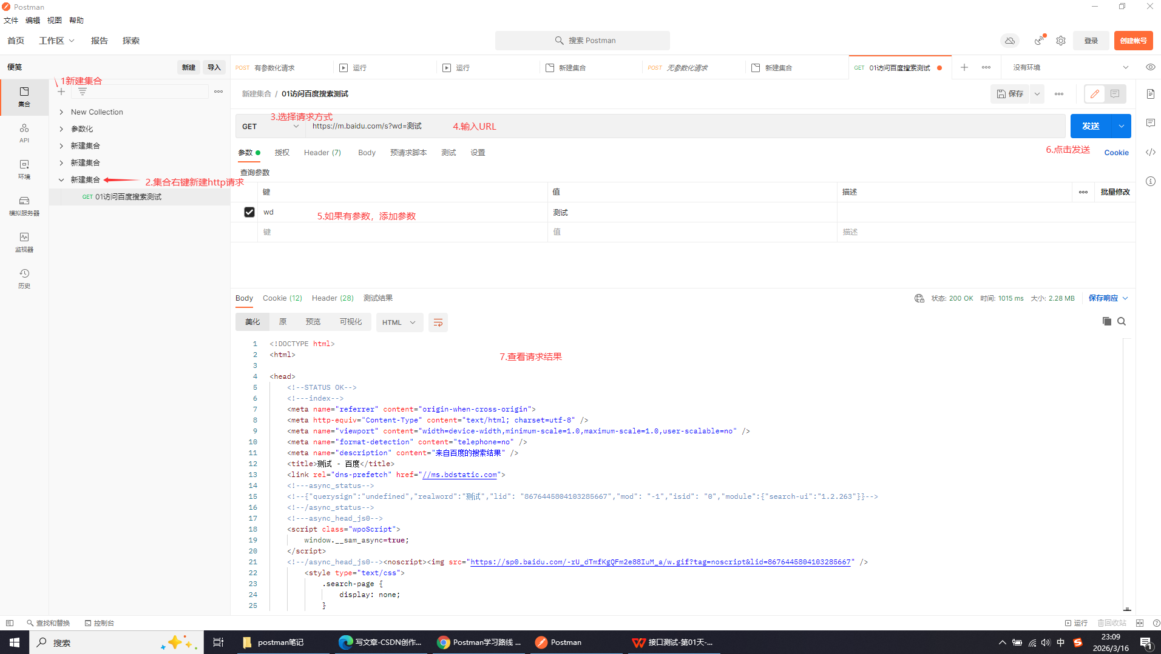View the 测试结果 response tab
This screenshot has height=654, width=1161.
point(378,298)
